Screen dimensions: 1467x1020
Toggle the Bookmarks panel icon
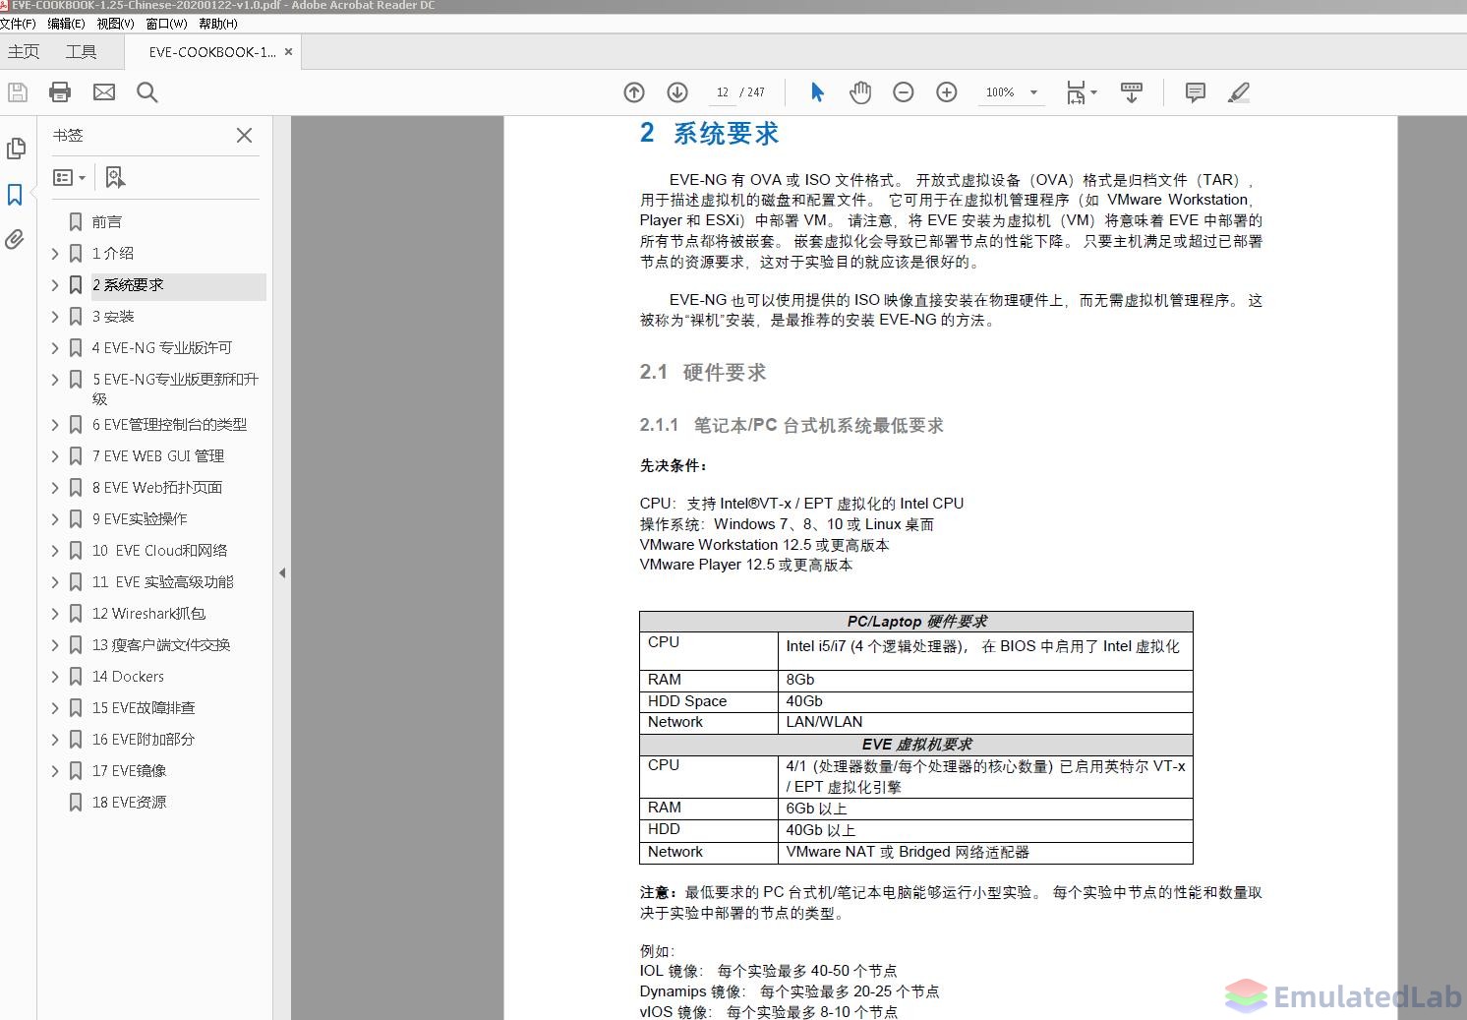point(15,195)
